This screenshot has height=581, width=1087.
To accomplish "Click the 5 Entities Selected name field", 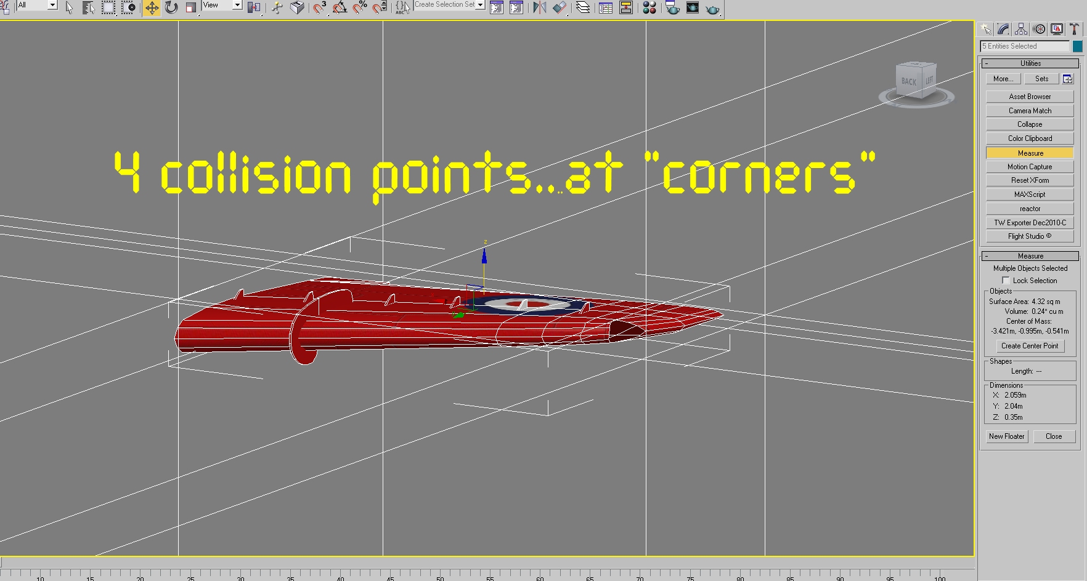I will coord(1025,46).
